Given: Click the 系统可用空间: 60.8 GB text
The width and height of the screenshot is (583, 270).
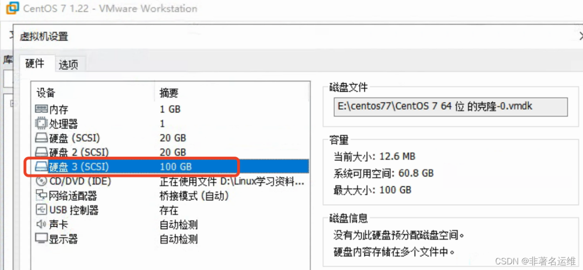Looking at the screenshot, I should pyautogui.click(x=384, y=173).
